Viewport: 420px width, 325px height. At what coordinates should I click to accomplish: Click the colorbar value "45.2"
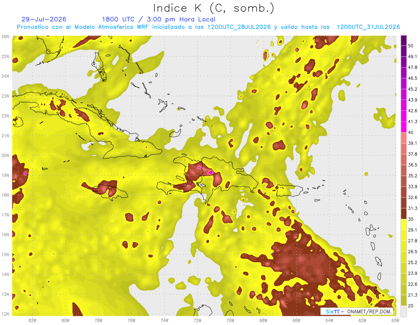pos(413,89)
